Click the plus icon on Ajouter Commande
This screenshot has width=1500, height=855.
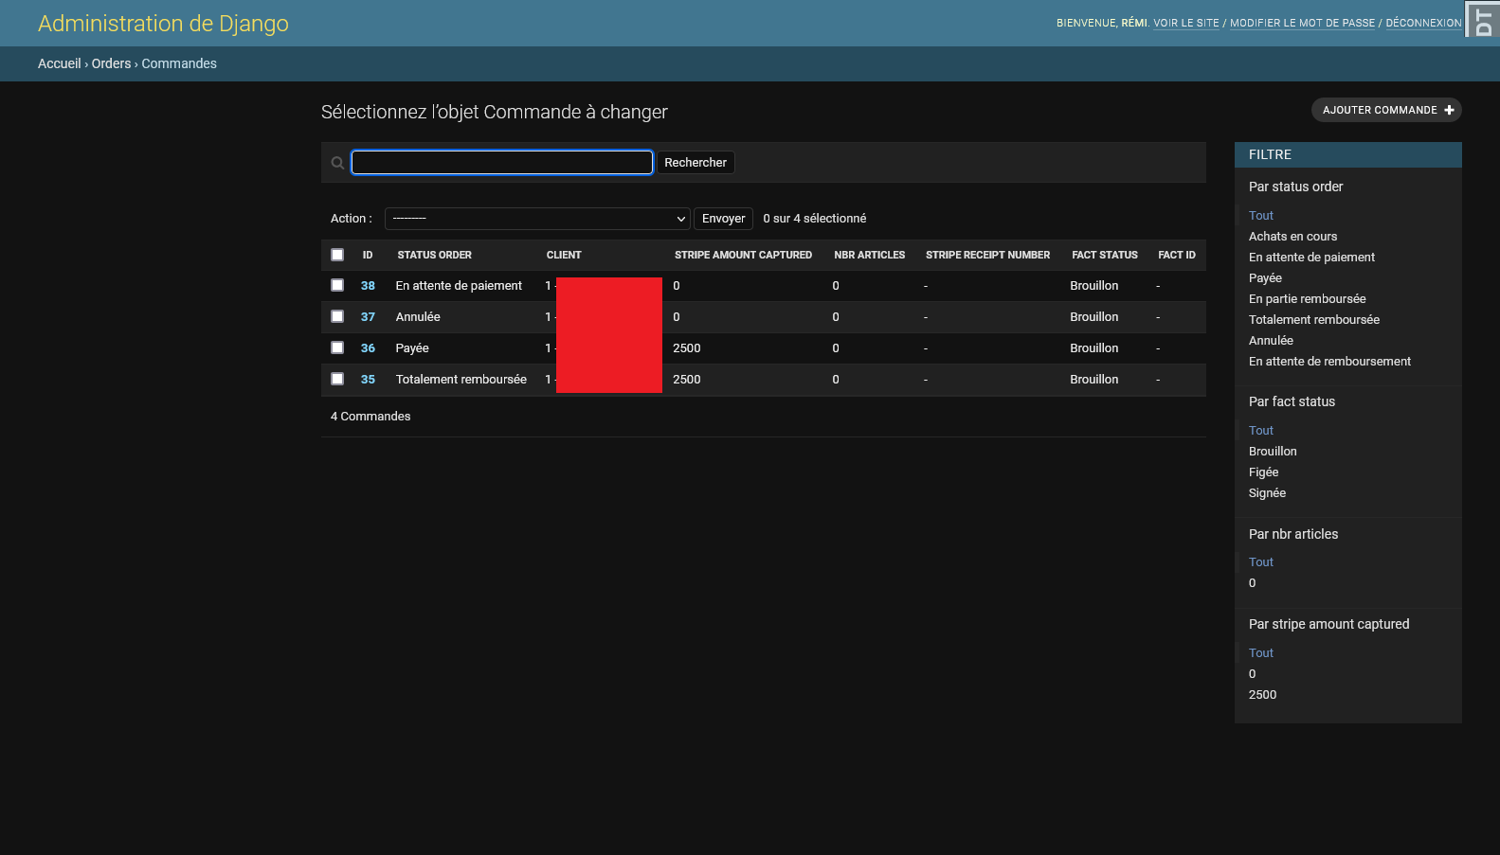[1449, 111]
